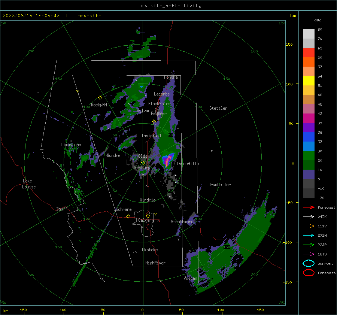Select the orange 111V arrow legend icon

click(x=309, y=226)
